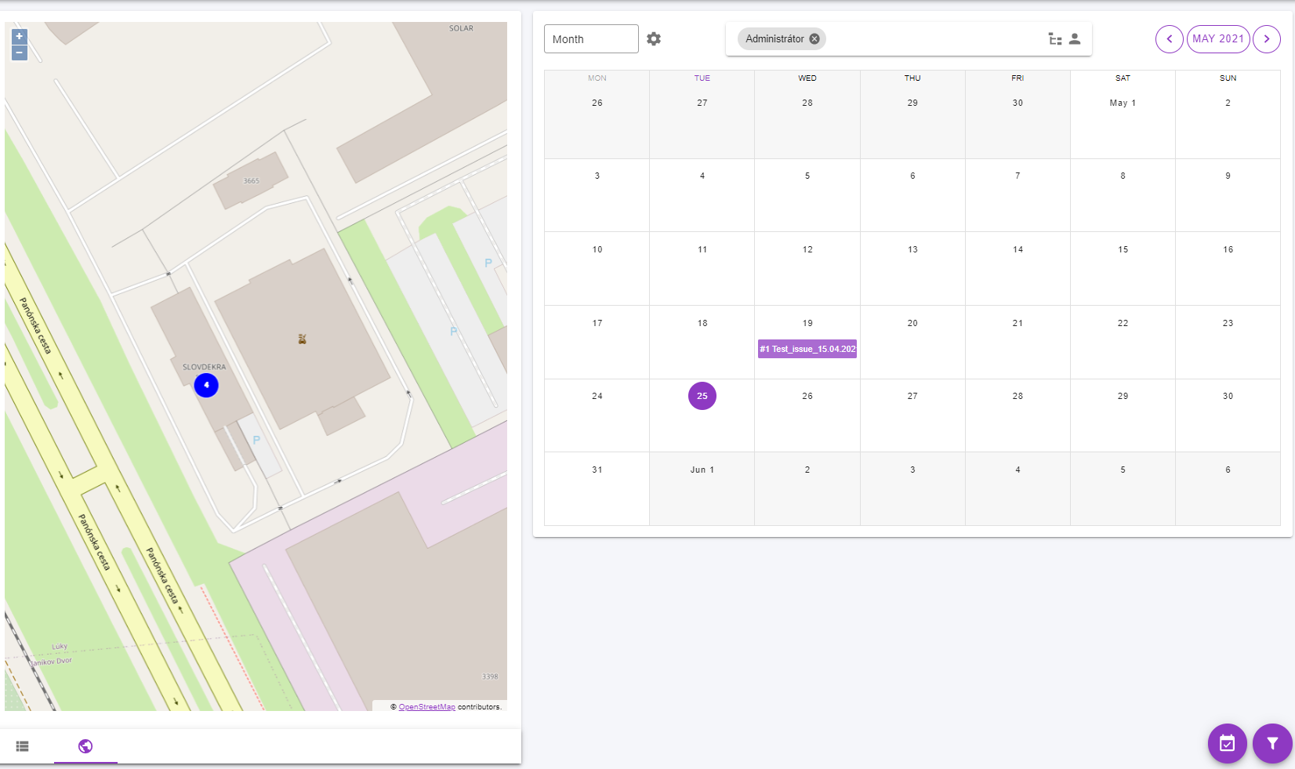Click the Administrátor user search field
This screenshot has height=769, width=1295.
click(x=933, y=39)
